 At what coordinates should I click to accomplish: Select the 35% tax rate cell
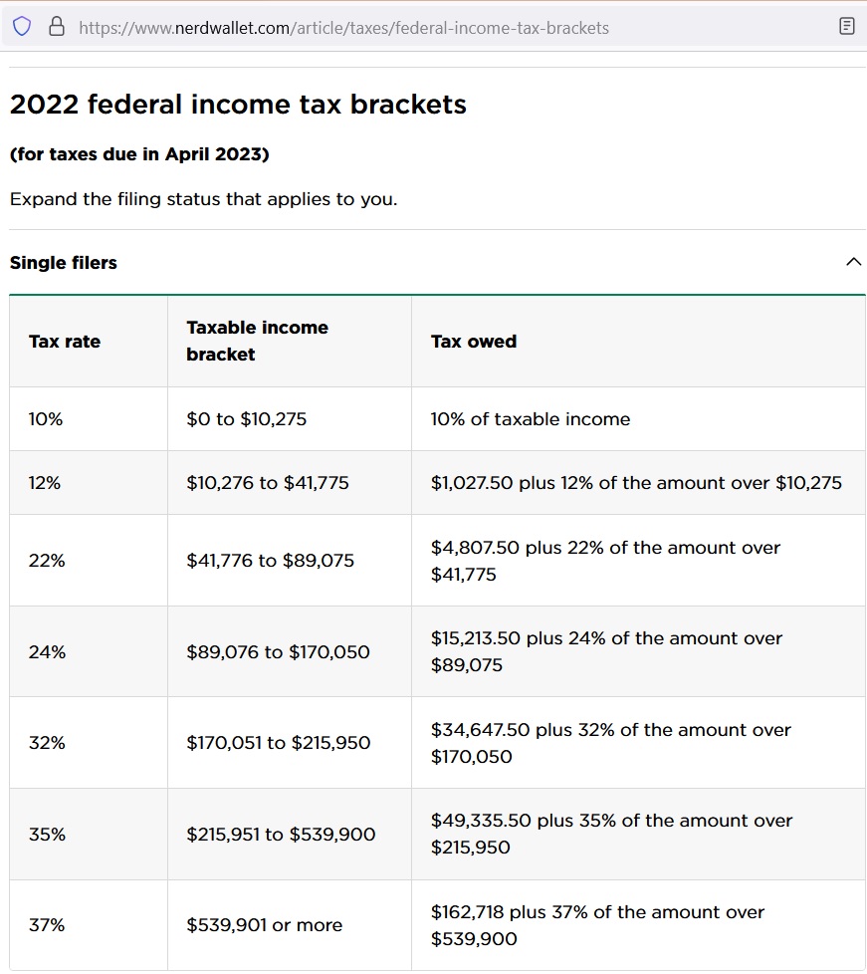tap(47, 835)
